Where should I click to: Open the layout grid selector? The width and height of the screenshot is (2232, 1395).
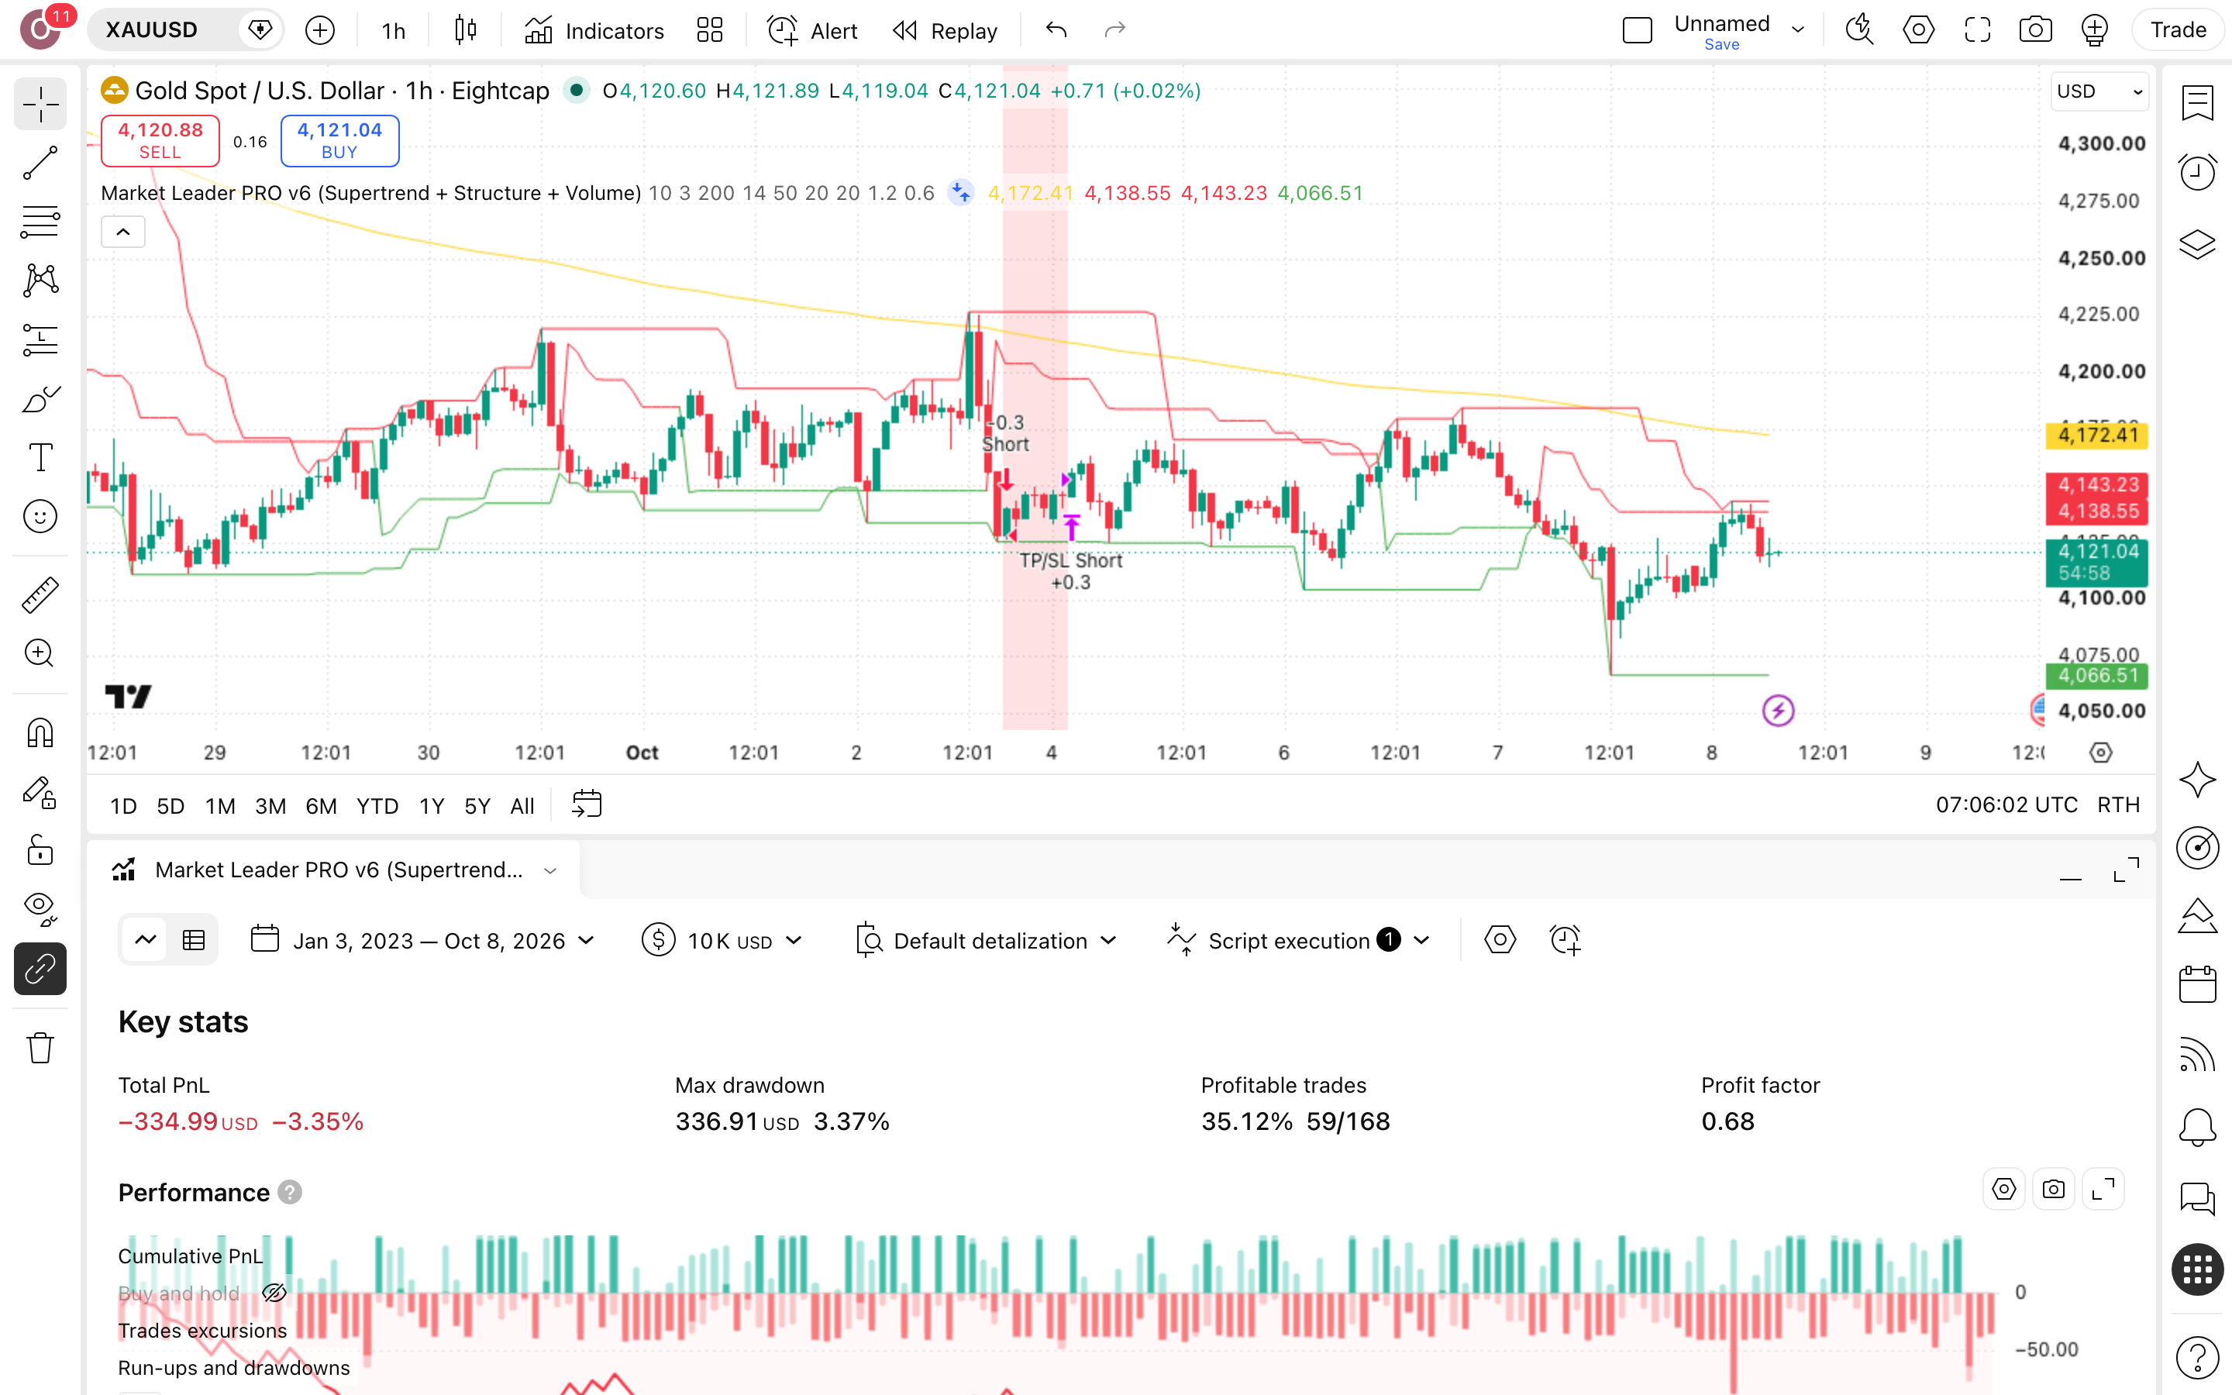(x=709, y=30)
